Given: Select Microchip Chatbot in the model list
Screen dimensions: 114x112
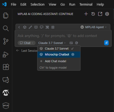Looking at the screenshot, I should coord(59,54).
